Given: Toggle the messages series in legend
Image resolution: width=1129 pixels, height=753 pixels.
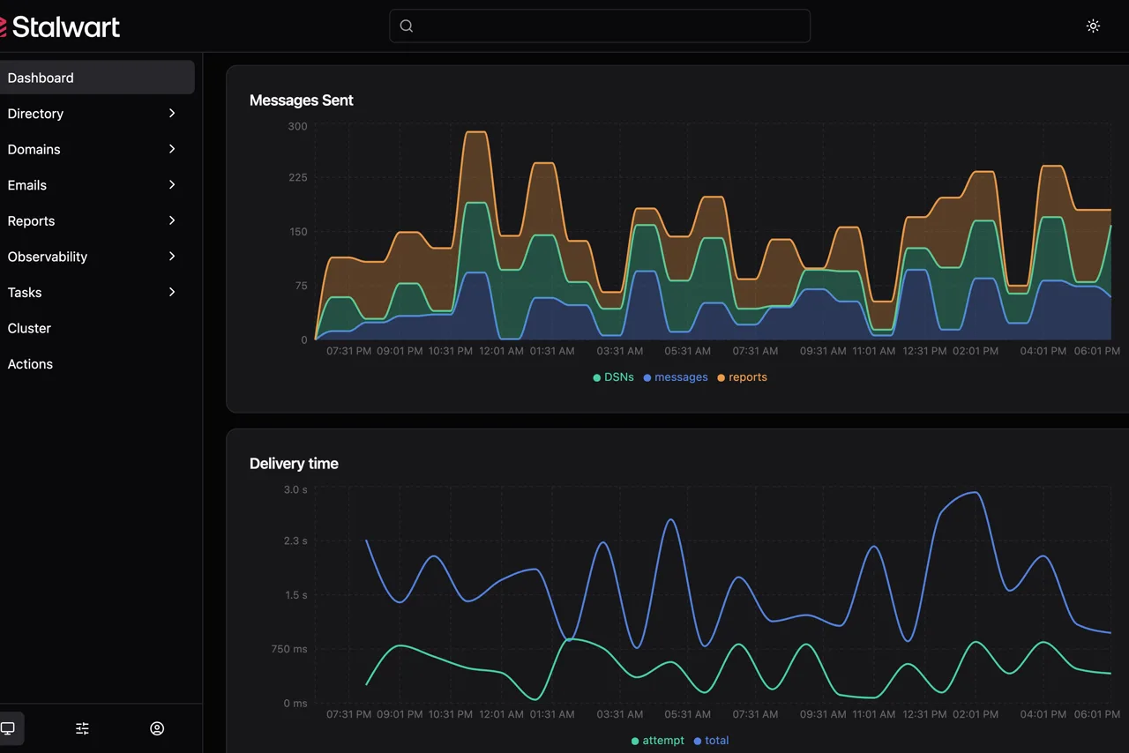Looking at the screenshot, I should coord(676,377).
